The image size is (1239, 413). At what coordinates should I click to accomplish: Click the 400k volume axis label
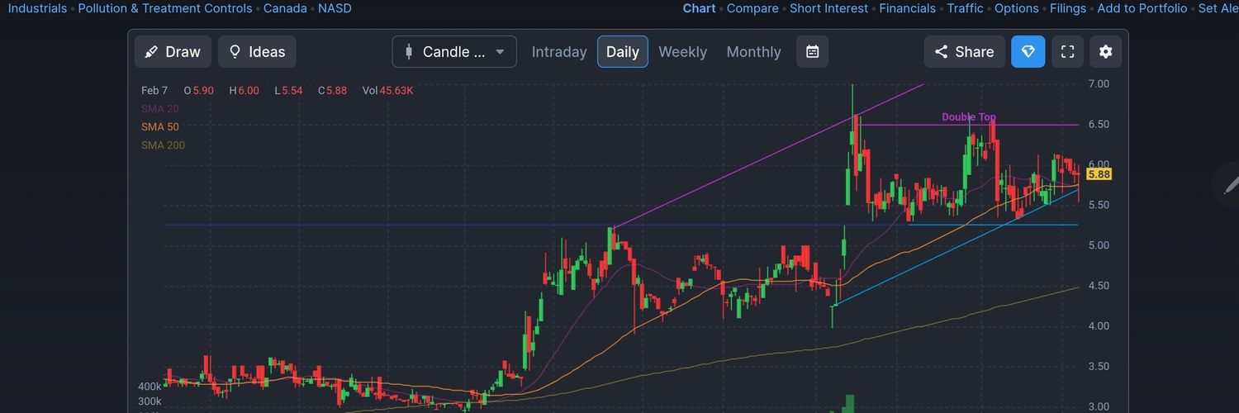click(x=150, y=387)
